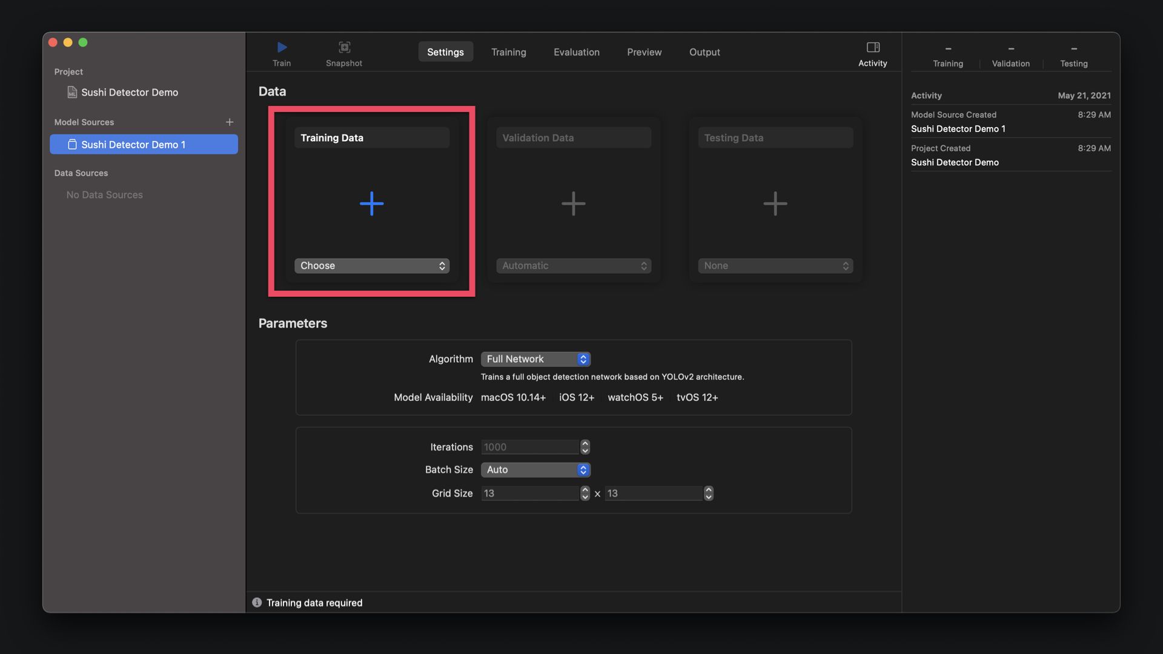The height and width of the screenshot is (654, 1163).
Task: Open the Validation Data Automatic dropdown
Action: [x=573, y=266]
